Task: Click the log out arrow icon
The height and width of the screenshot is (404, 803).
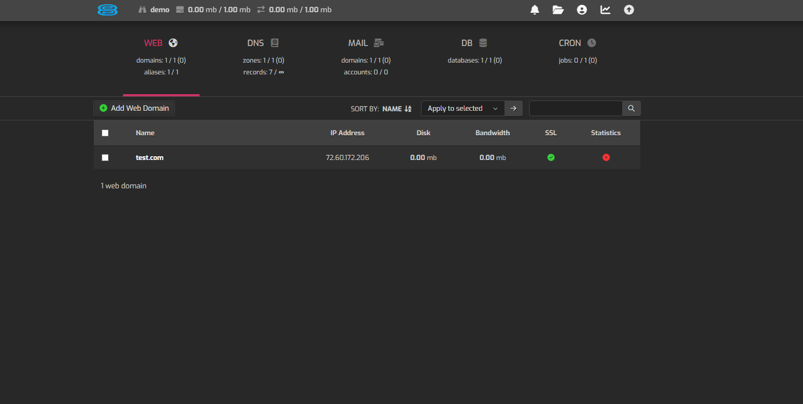Action: [x=629, y=10]
